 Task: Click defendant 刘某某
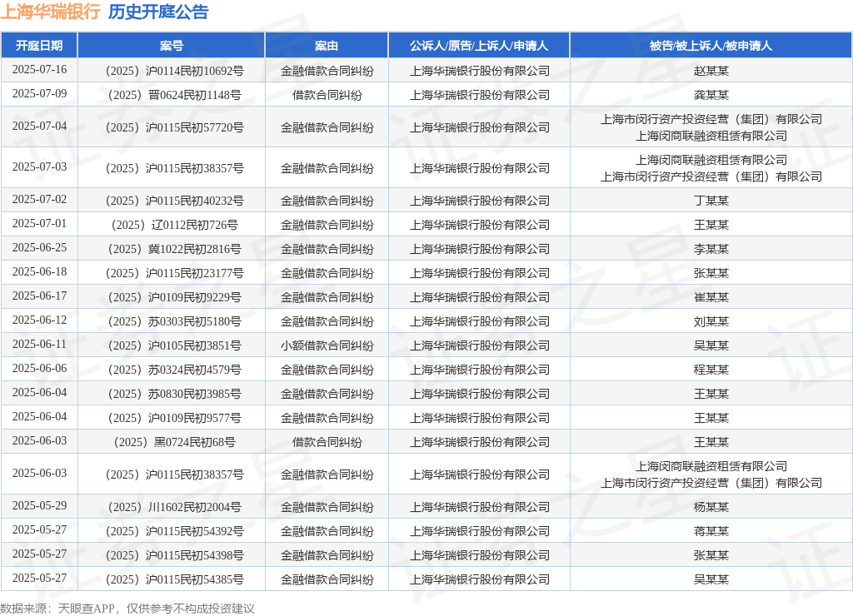(x=711, y=321)
